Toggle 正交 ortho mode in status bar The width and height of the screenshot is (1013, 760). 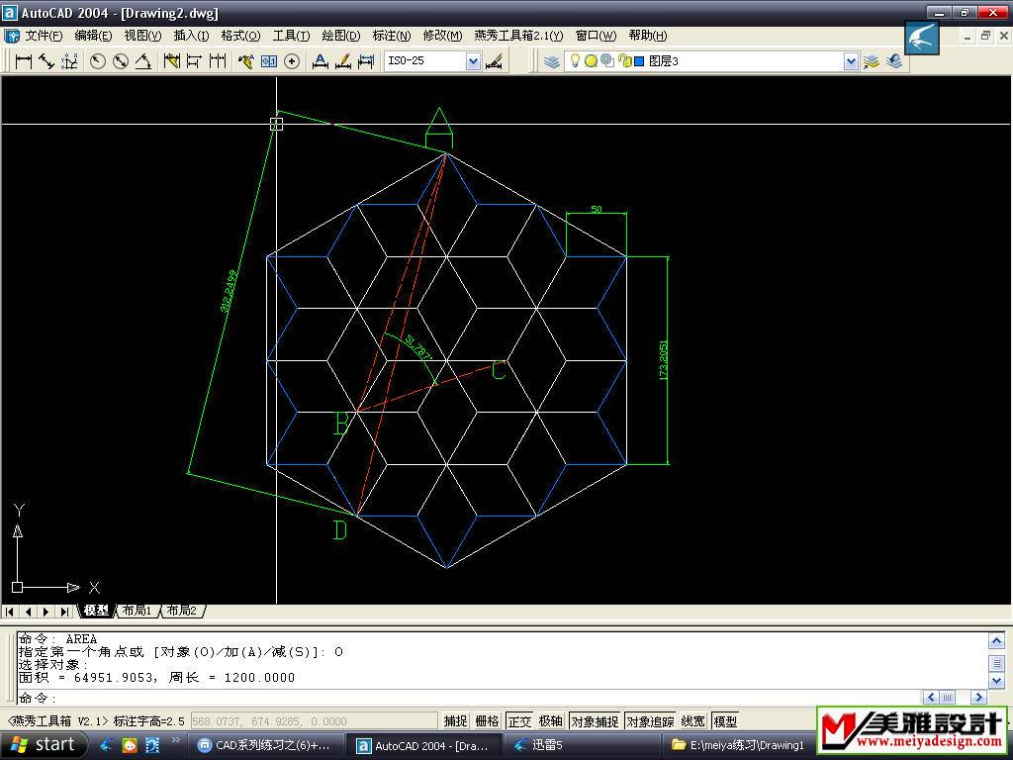pos(519,721)
